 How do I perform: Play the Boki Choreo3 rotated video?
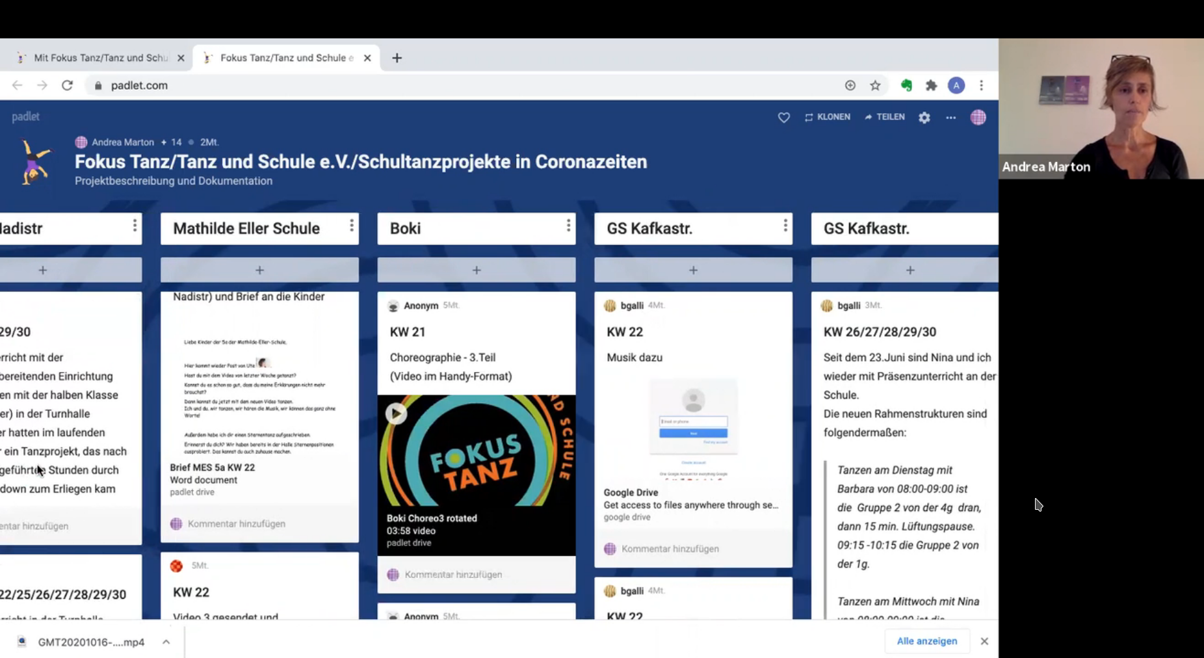(x=396, y=414)
